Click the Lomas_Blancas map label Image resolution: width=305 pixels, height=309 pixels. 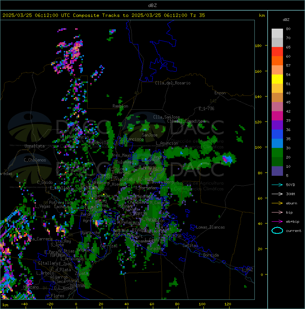point(210,227)
